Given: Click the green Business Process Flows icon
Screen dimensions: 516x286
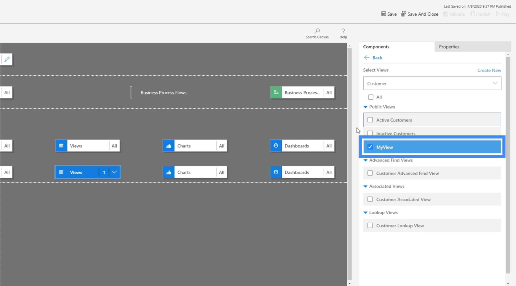Looking at the screenshot, I should [x=276, y=92].
